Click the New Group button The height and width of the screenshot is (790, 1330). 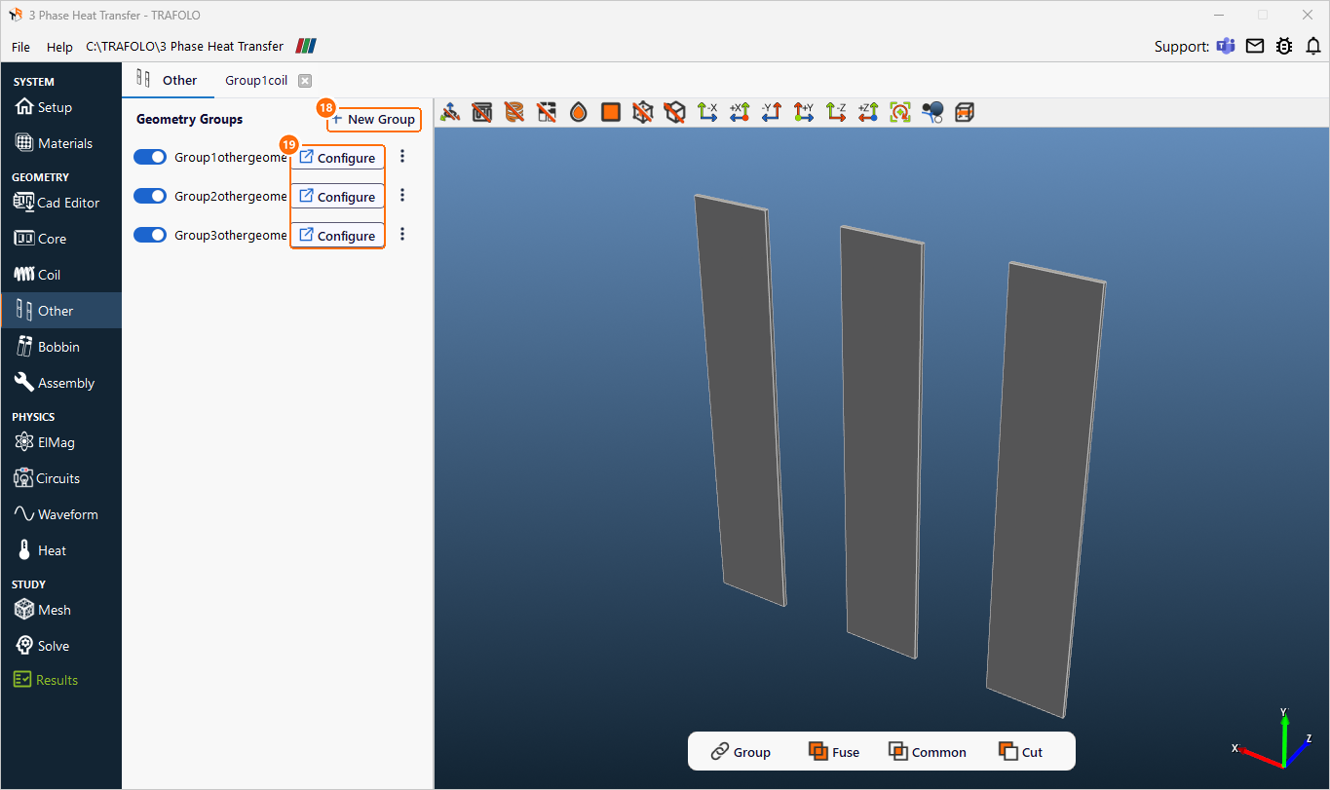[x=374, y=119]
